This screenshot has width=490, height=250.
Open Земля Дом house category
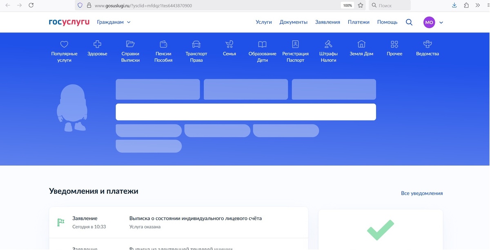pyautogui.click(x=361, y=48)
